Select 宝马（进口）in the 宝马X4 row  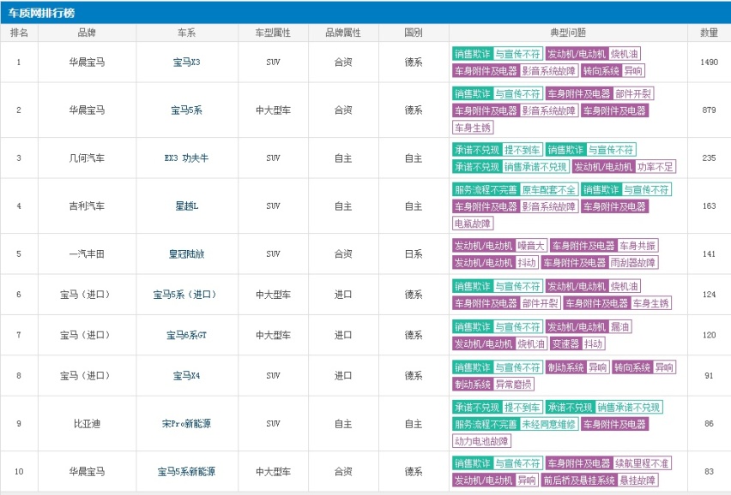click(87, 375)
